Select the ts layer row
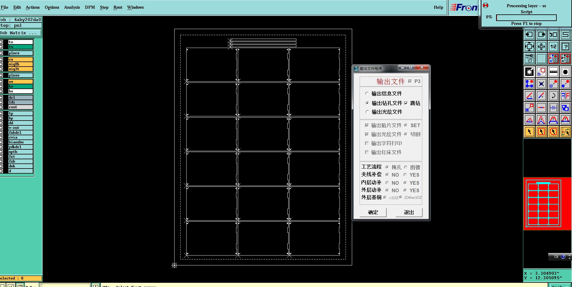 click(x=20, y=47)
